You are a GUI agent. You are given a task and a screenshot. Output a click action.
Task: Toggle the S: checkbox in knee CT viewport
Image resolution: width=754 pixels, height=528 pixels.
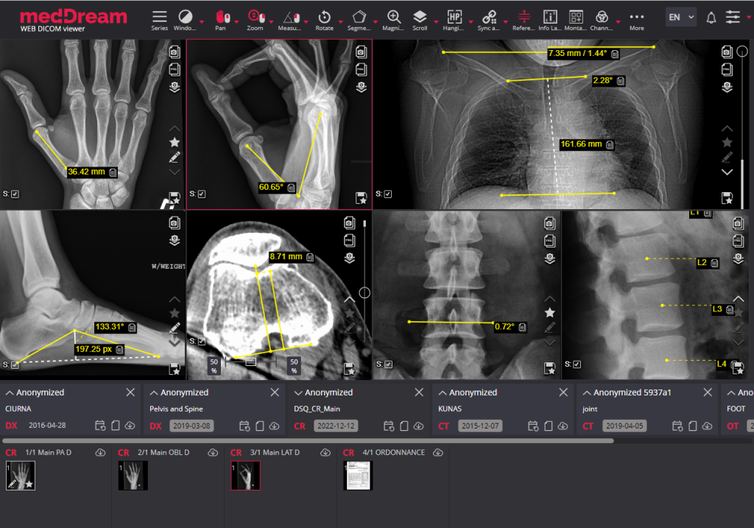(202, 342)
